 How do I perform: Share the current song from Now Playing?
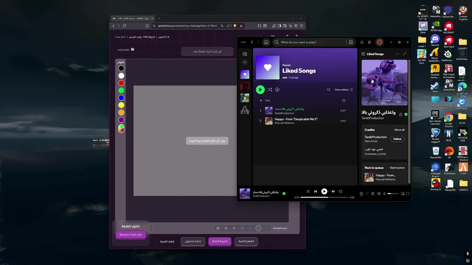point(400,114)
